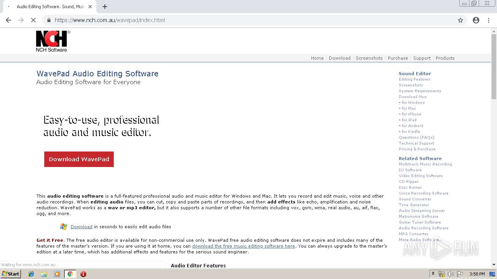Choose the for Windows download link
The image size is (497, 279).
tap(413, 103)
